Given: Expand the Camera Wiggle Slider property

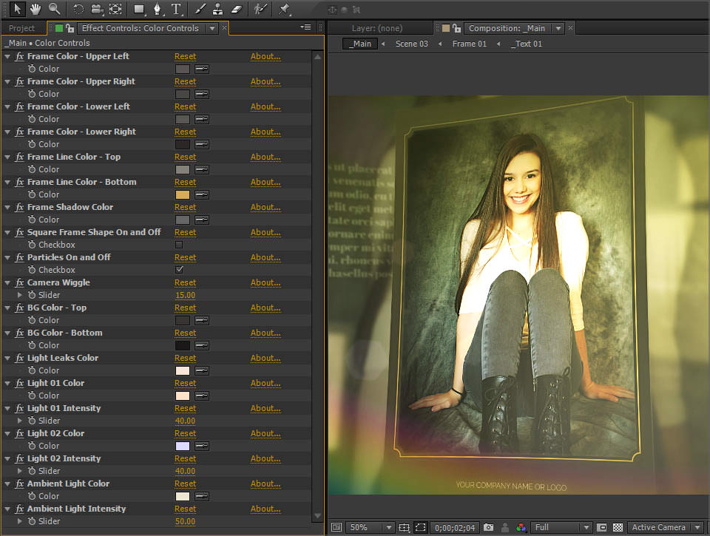Looking at the screenshot, I should [x=20, y=295].
